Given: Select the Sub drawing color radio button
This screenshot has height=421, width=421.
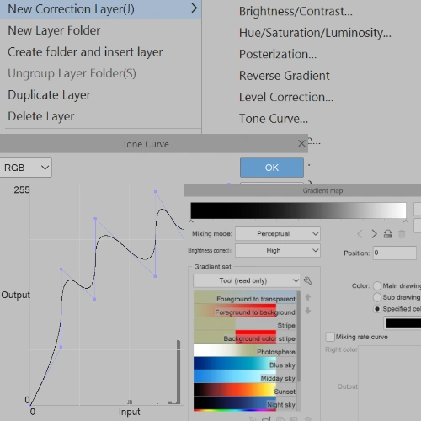Looking at the screenshot, I should coord(377,297).
